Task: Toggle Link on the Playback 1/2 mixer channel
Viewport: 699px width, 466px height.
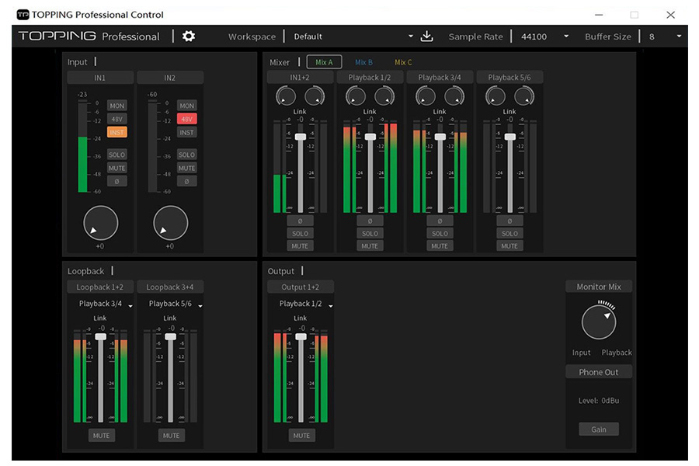Action: 370,111
